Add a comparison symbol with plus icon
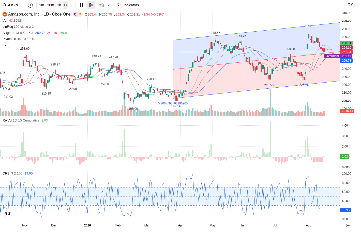Image resolution: width=361 pixels, height=242 pixels. 30,5
